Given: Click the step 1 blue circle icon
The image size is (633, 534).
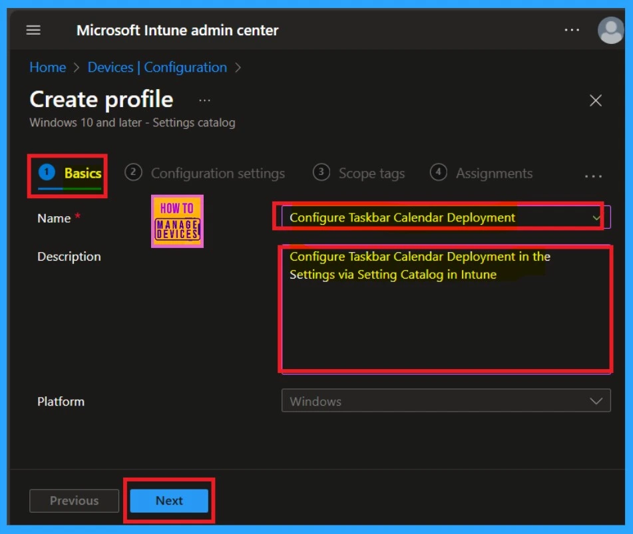Looking at the screenshot, I should click(47, 172).
